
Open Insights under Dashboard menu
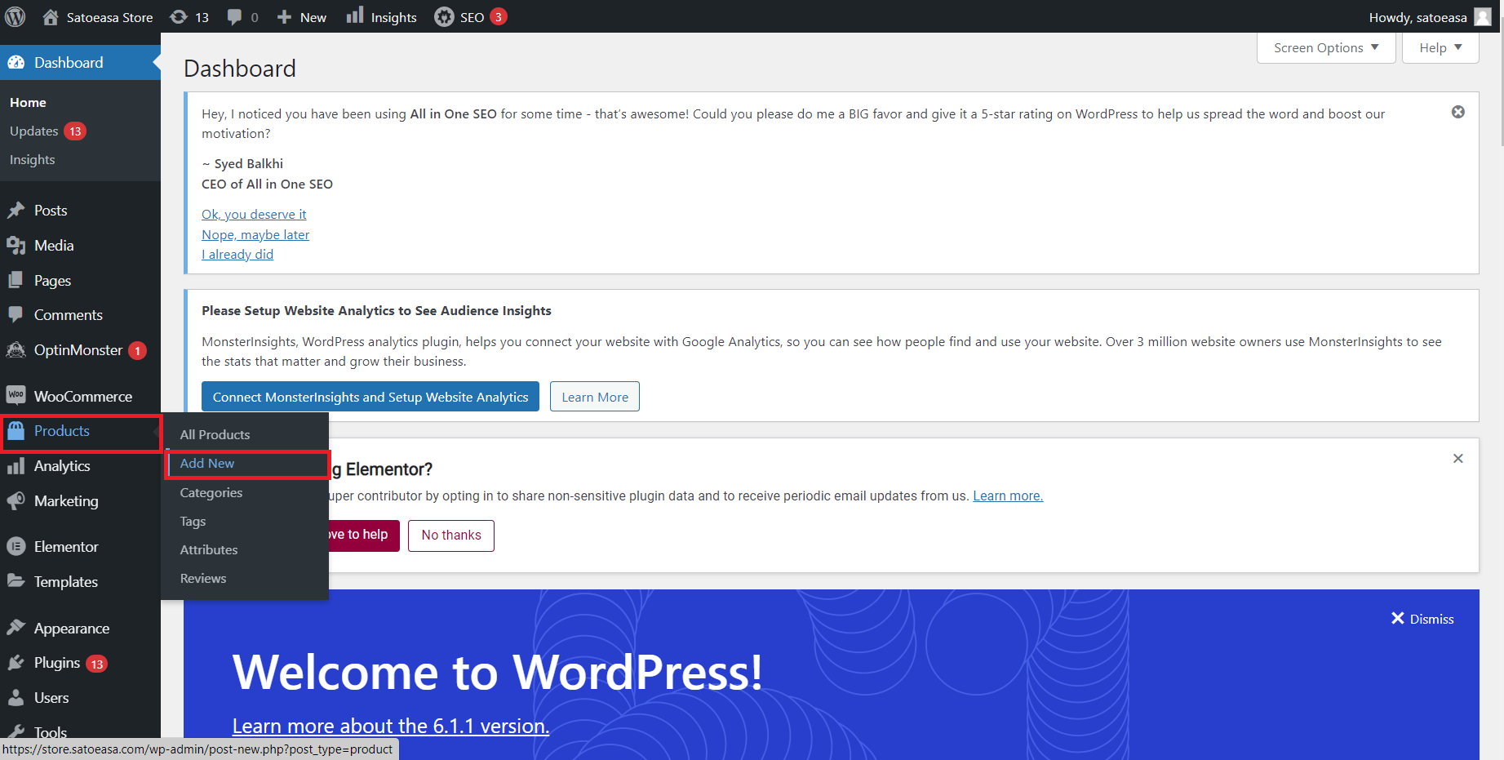pyautogui.click(x=33, y=159)
